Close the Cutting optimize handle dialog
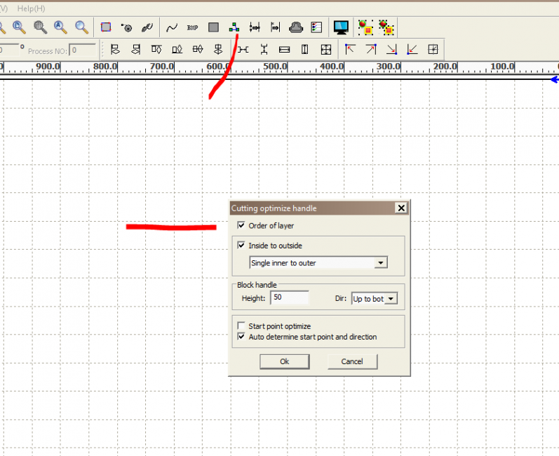The image size is (559, 456). click(400, 208)
